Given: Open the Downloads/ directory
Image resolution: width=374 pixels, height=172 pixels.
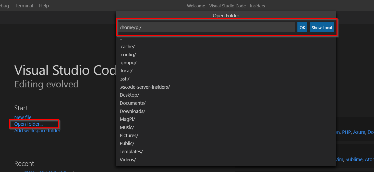Looking at the screenshot, I should click(132, 111).
